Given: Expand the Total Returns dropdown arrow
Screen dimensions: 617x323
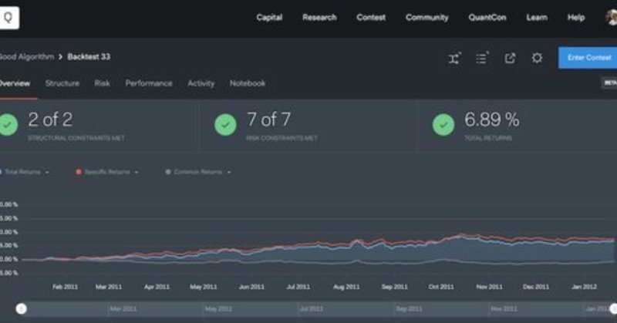Looking at the screenshot, I should tap(48, 173).
